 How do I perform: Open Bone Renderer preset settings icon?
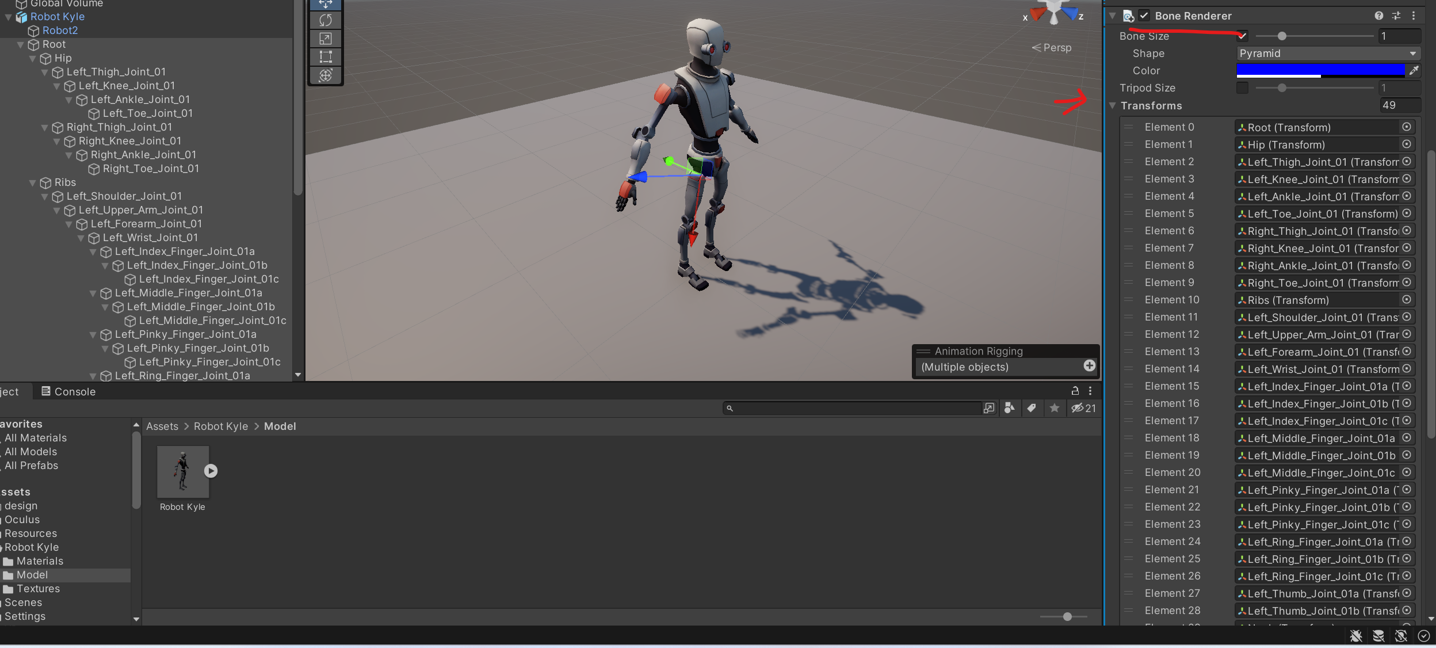pos(1396,16)
